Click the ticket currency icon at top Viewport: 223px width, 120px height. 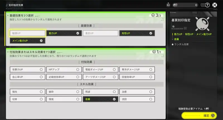point(175,5)
